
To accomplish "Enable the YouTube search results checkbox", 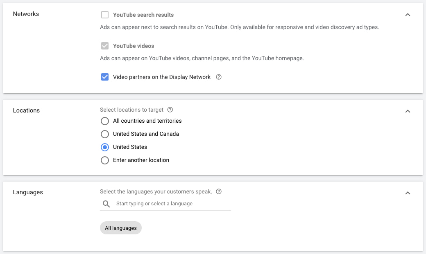I will [x=105, y=14].
